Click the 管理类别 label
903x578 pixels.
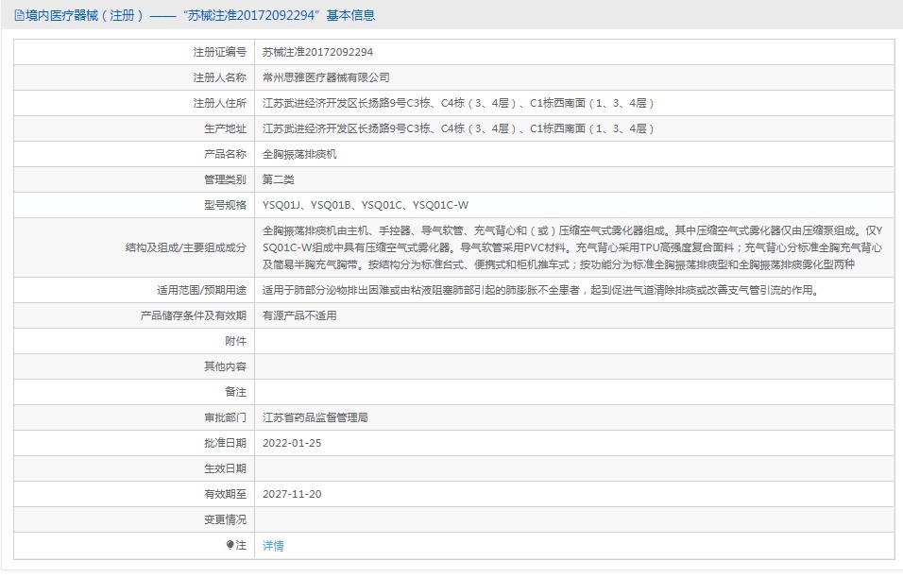pyautogui.click(x=225, y=179)
